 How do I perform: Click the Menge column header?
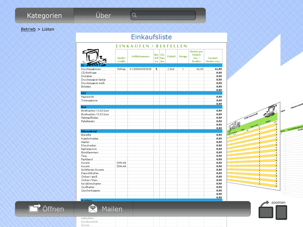coord(183,56)
